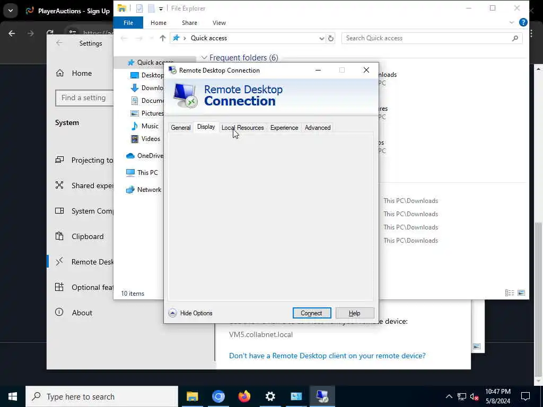
Task: Click the Up arrow in File Explorer navigation
Action: (162, 38)
